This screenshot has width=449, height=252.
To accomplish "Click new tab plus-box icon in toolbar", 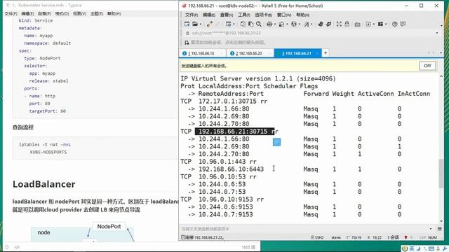I will pyautogui.click(x=368, y=24).
